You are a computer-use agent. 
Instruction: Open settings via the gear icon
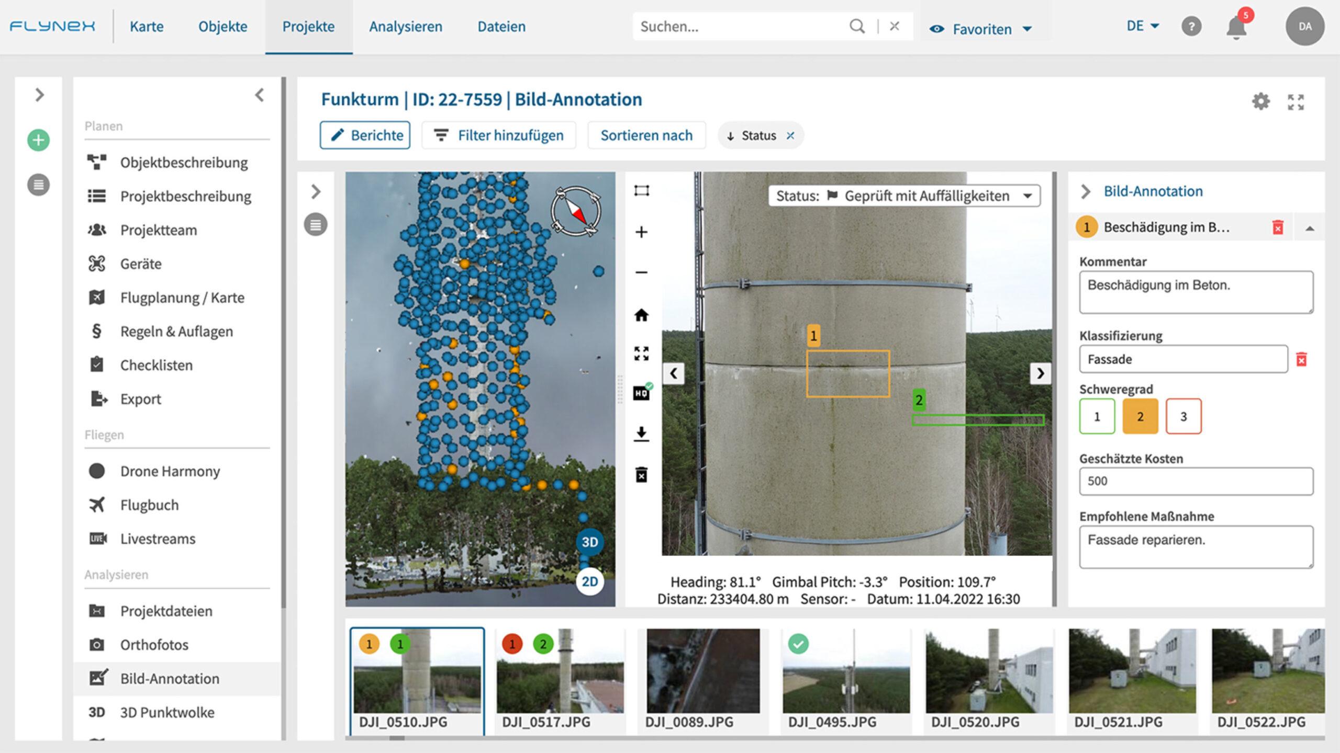[x=1261, y=102]
